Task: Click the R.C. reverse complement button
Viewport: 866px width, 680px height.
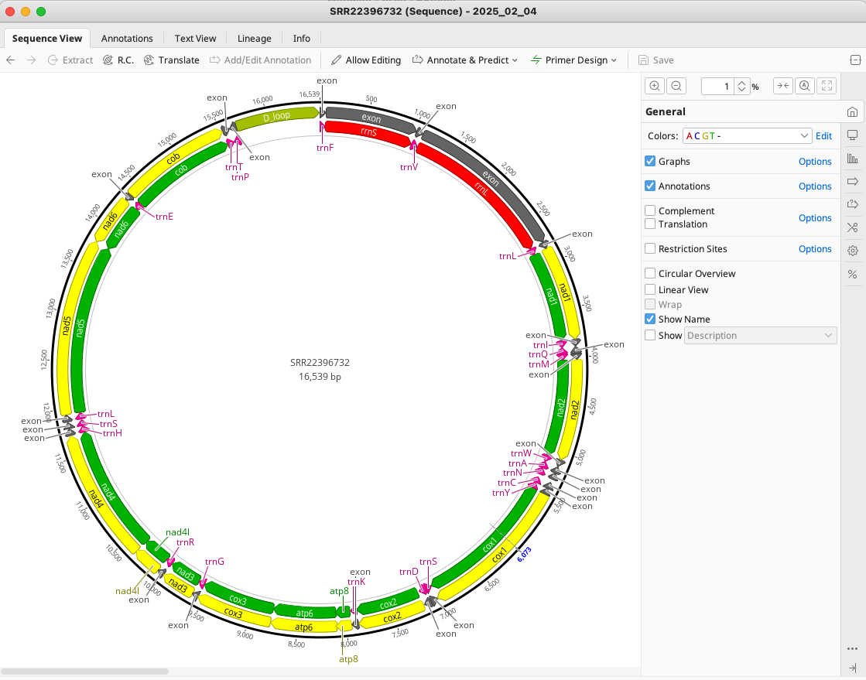Action: coord(118,60)
